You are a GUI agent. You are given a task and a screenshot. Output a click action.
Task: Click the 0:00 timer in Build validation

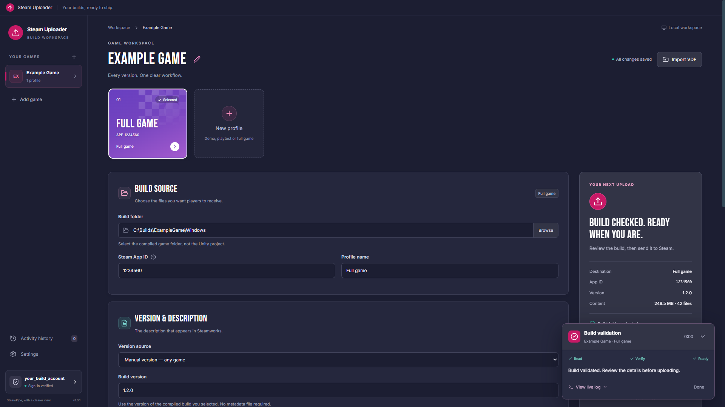coord(688,337)
